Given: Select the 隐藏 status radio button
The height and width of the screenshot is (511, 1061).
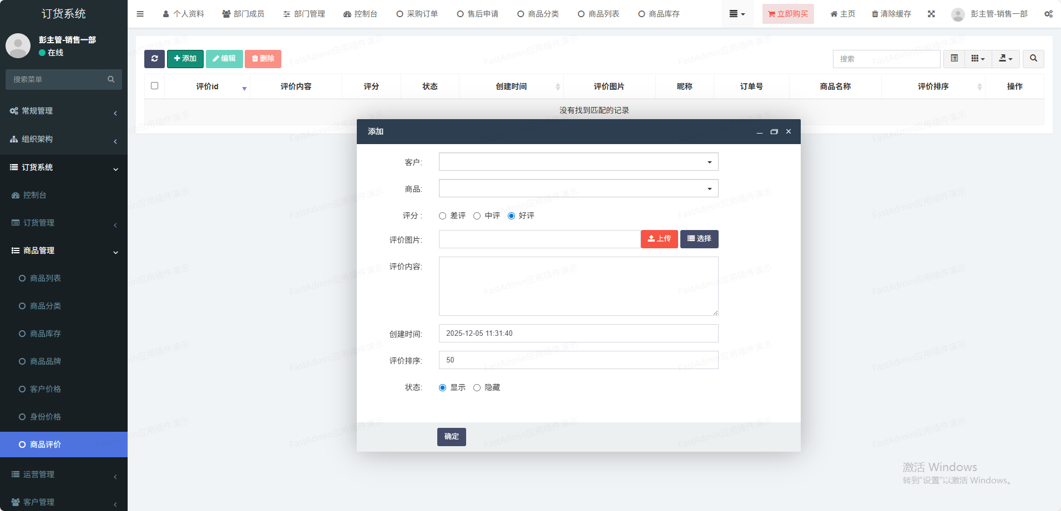Looking at the screenshot, I should pyautogui.click(x=477, y=388).
